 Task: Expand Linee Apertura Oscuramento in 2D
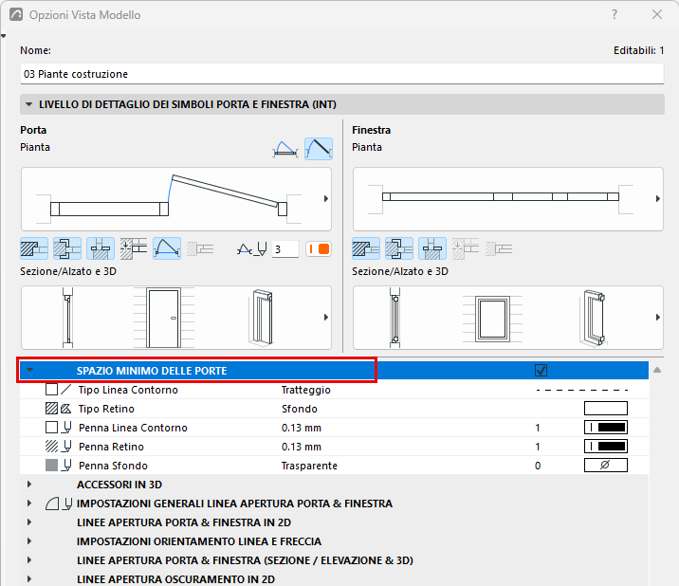point(29,579)
